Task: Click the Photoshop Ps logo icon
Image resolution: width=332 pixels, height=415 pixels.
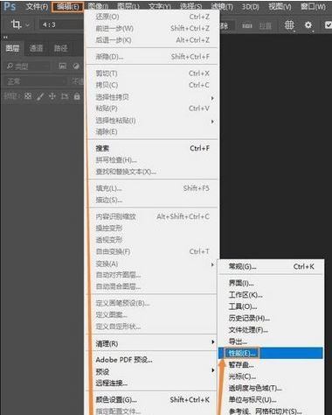Action: (x=10, y=6)
